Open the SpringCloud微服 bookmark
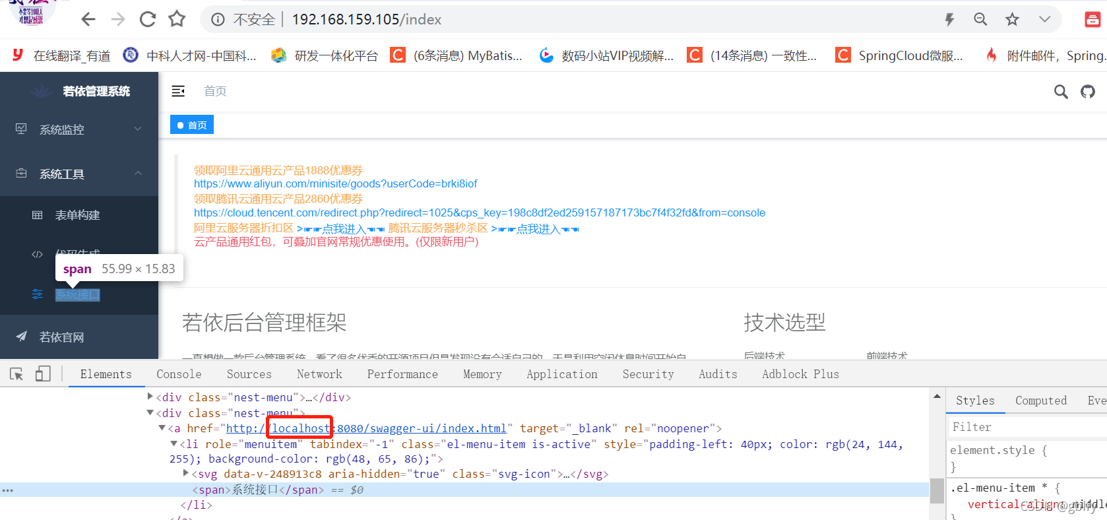1107x520 pixels. click(x=899, y=56)
